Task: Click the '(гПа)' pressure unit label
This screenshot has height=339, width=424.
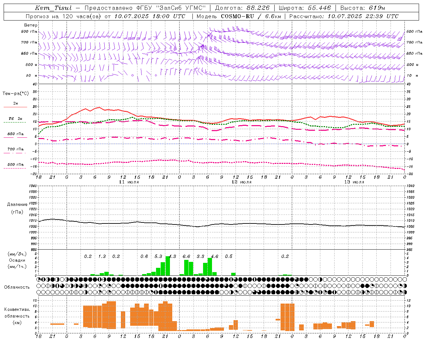Action: point(17,212)
